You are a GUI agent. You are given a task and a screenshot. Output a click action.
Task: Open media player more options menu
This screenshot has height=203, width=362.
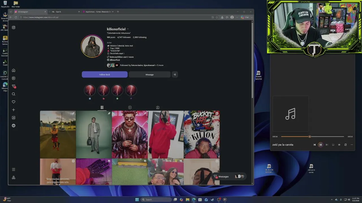352,145
